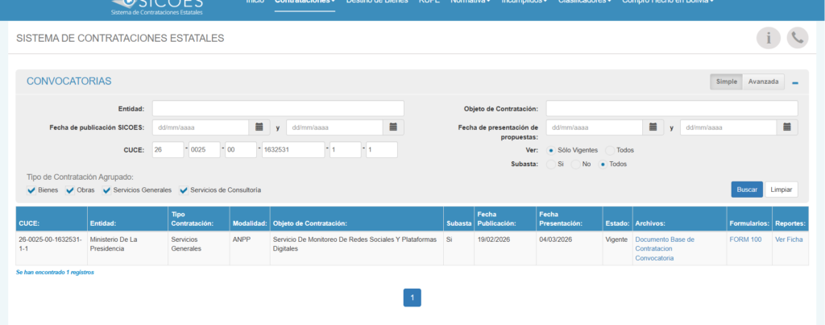Click the Entidad input field
The height and width of the screenshot is (325, 825).
278,108
